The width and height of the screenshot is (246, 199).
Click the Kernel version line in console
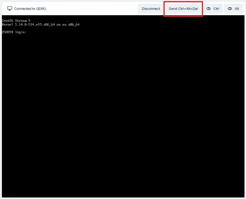(41, 25)
